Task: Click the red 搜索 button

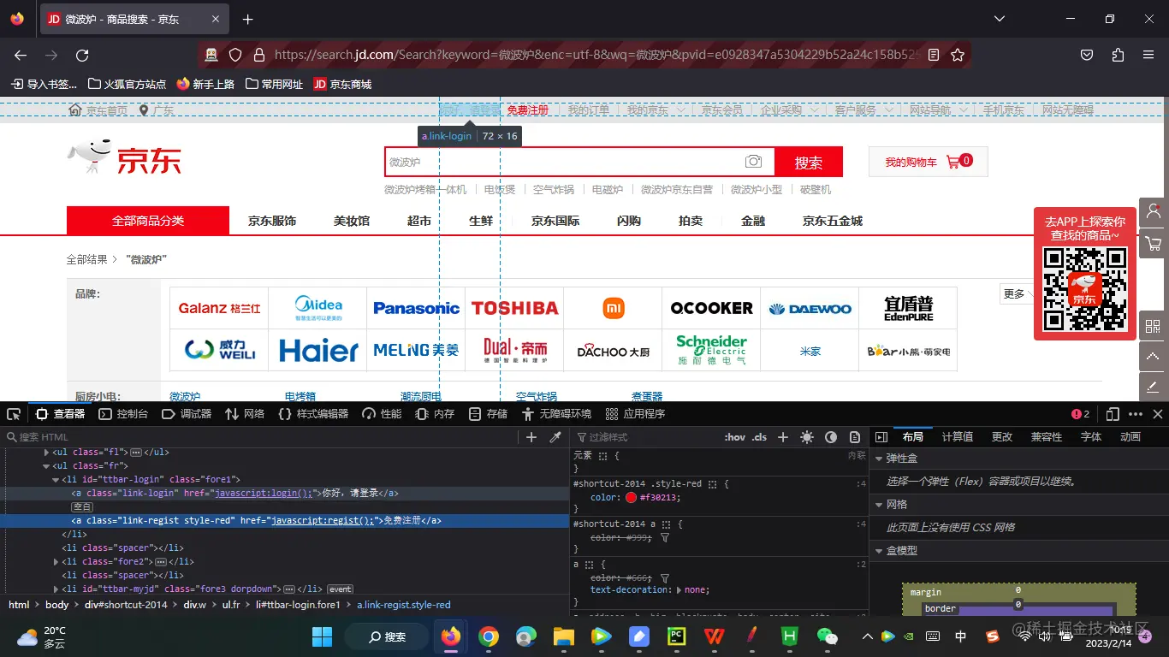Action: (809, 162)
